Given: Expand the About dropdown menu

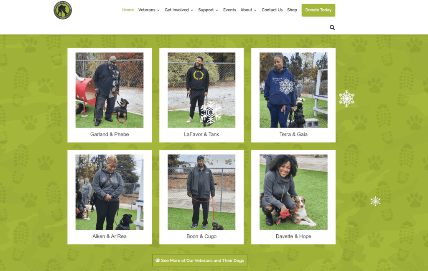Looking at the screenshot, I should coord(248,10).
